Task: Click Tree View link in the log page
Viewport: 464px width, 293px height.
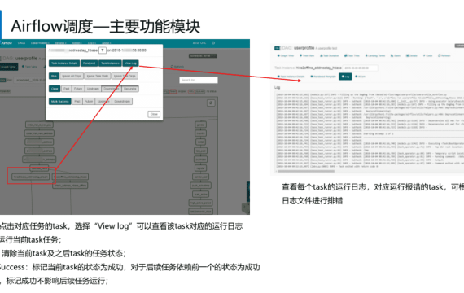Action: click(307, 55)
